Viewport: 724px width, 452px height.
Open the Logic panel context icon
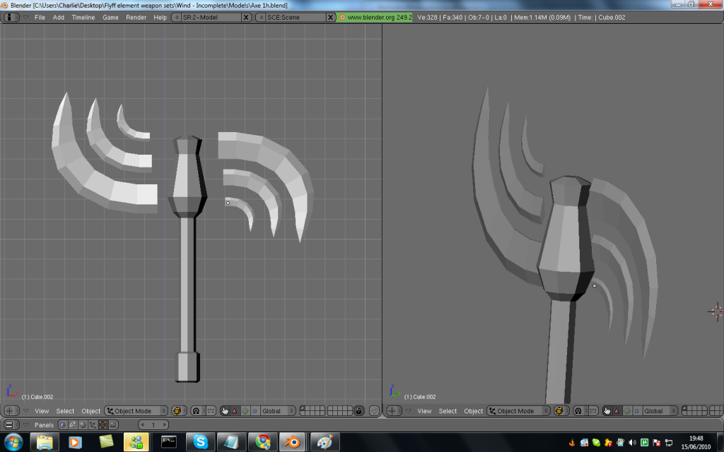[x=63, y=424]
